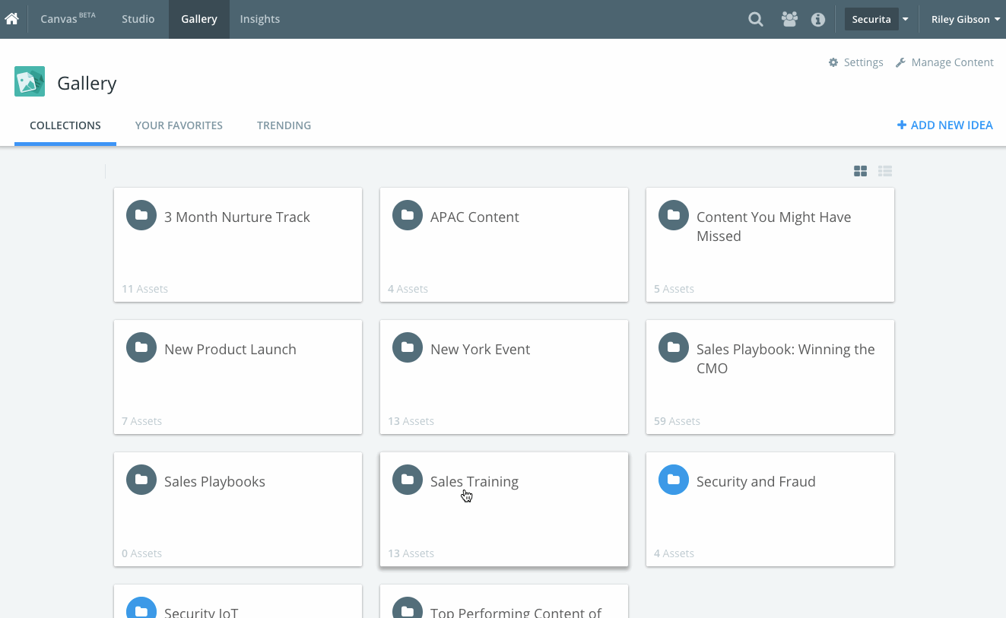Open Insights in navigation bar
Screen dimensions: 1006x618
(260, 19)
